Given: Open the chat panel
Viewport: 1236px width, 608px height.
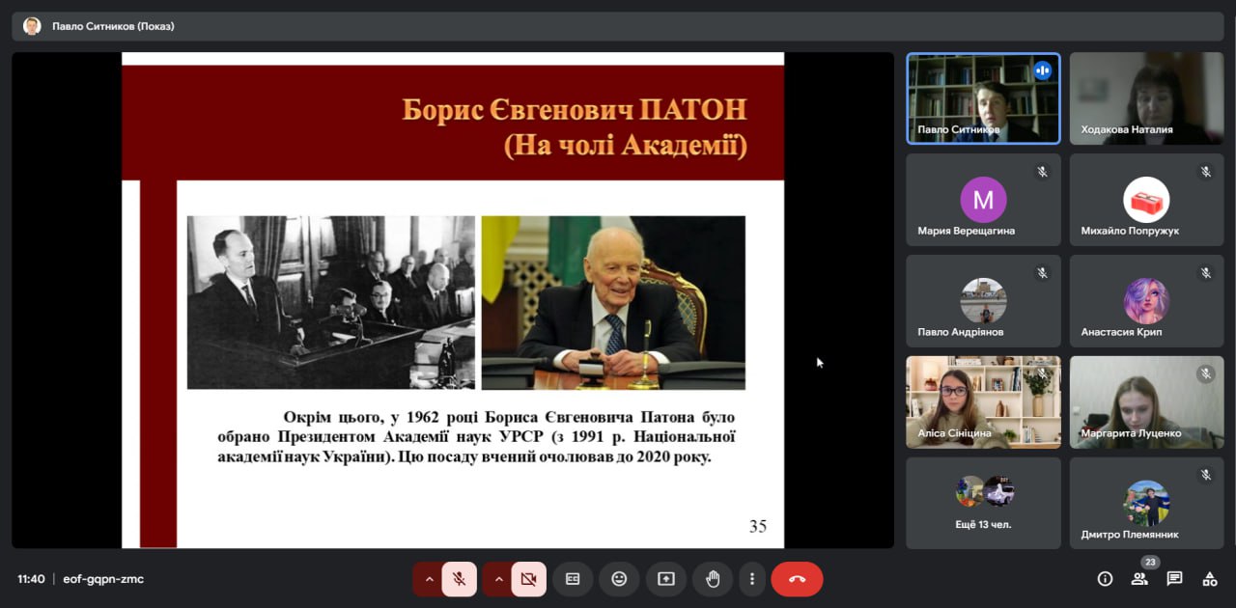Looking at the screenshot, I should [1174, 579].
